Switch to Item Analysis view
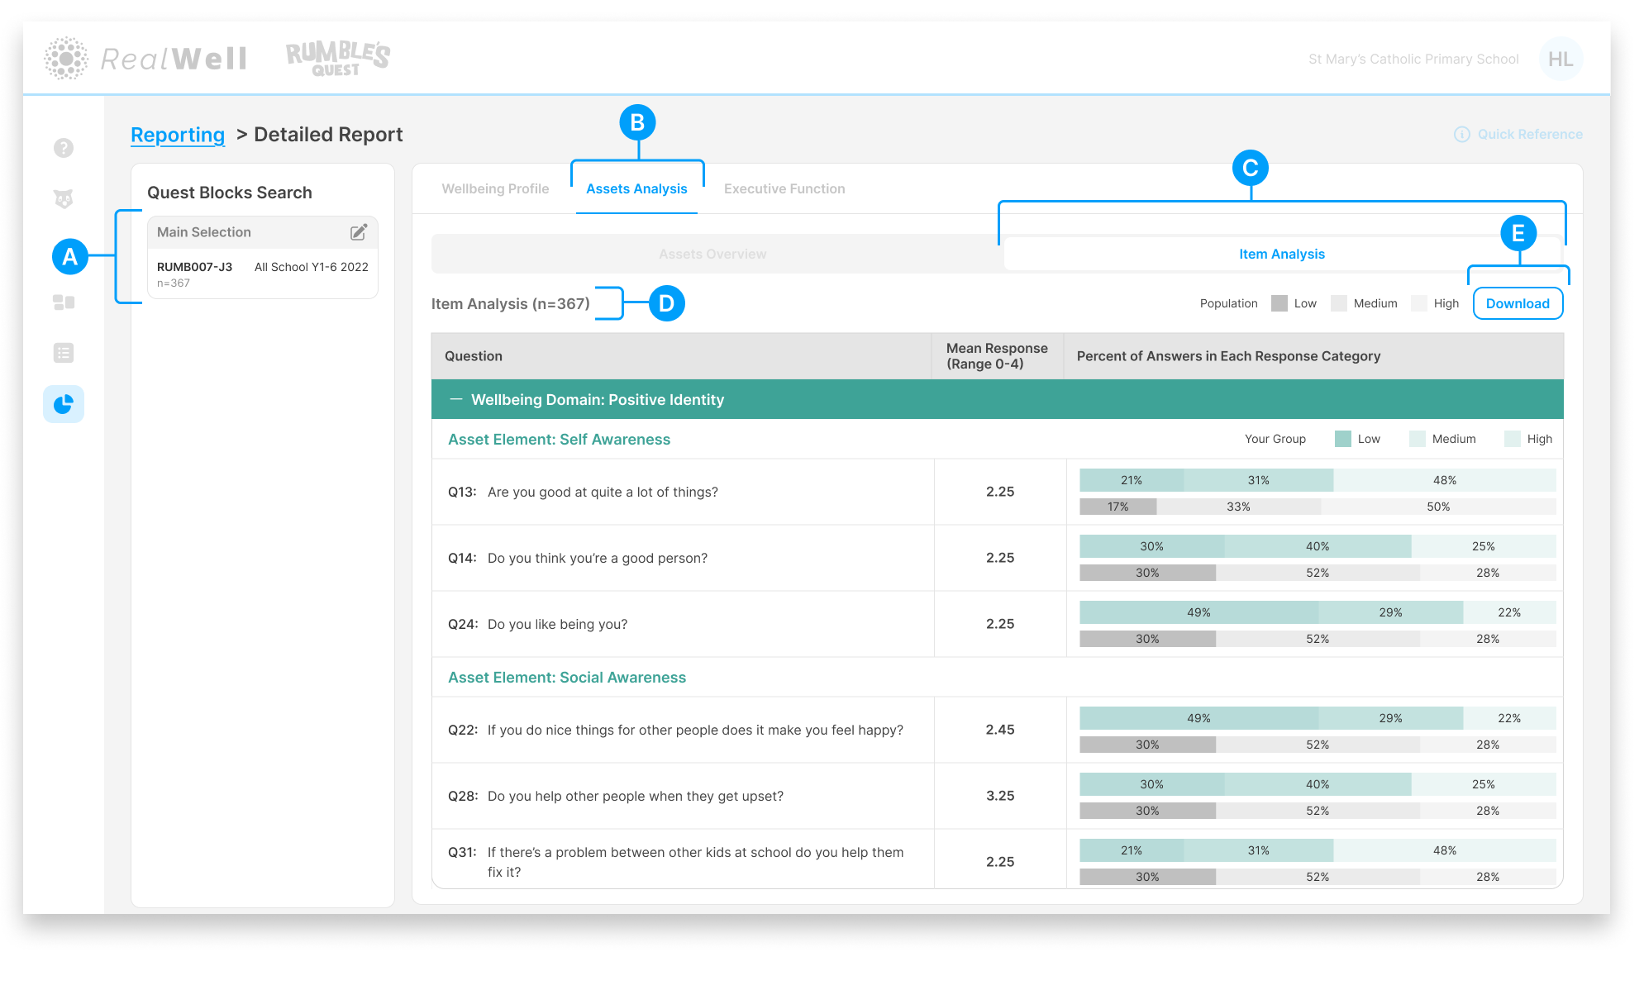 coord(1281,255)
